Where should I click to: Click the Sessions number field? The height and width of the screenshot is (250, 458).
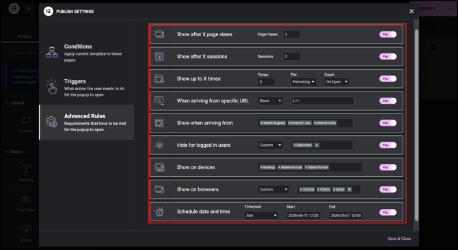pos(291,57)
